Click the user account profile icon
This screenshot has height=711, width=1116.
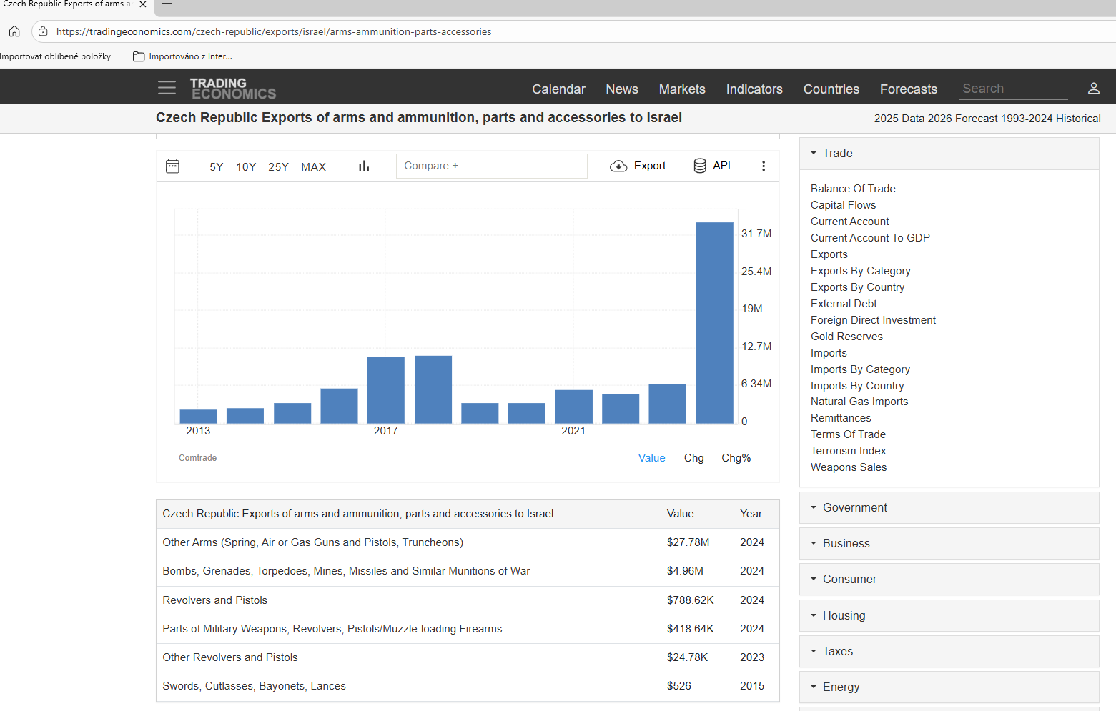click(x=1093, y=89)
